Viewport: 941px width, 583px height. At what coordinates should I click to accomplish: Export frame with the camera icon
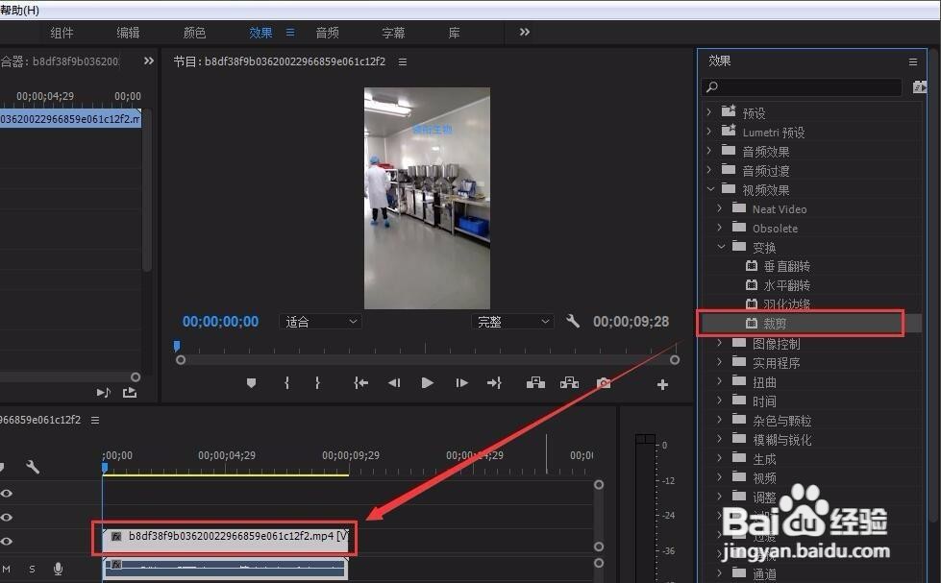coord(604,382)
